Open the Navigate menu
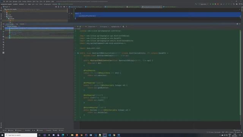The width and height of the screenshot is (243, 137). point(15,2)
